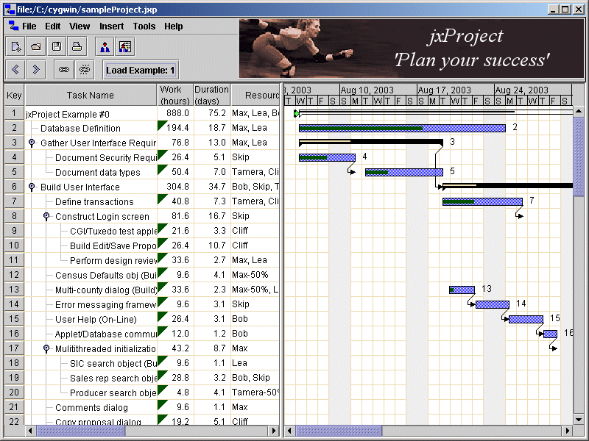Click the Work (hours) column header

pyautogui.click(x=174, y=96)
